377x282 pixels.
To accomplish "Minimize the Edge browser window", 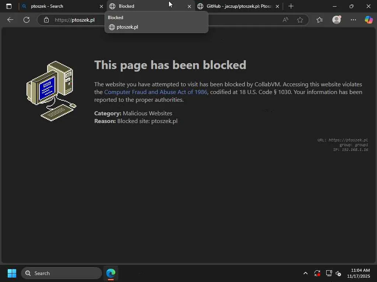I will tap(334, 6).
